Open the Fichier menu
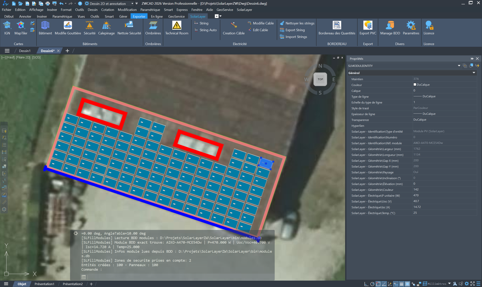Image resolution: width=482 pixels, height=287 pixels. point(7,10)
